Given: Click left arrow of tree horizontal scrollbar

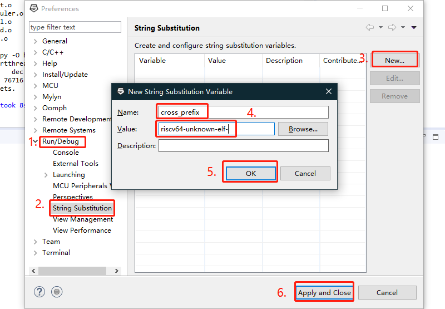Looking at the screenshot, I should pos(33,271).
